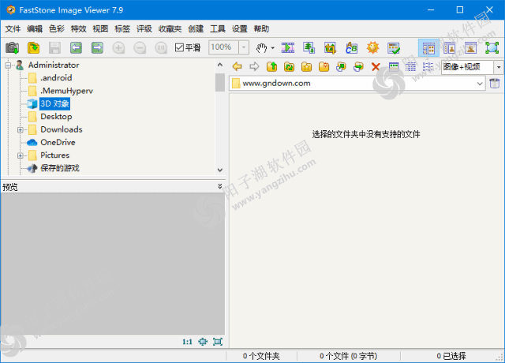The width and height of the screenshot is (505, 363).
Task: Select the hand pan tool
Action: (x=261, y=48)
